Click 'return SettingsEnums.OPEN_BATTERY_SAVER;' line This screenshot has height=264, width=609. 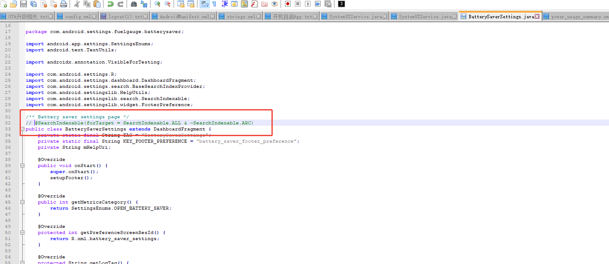click(x=111, y=208)
